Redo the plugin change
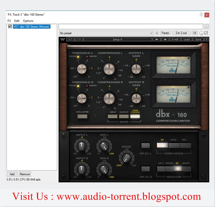The width and height of the screenshot is (215, 207). tap(79, 40)
